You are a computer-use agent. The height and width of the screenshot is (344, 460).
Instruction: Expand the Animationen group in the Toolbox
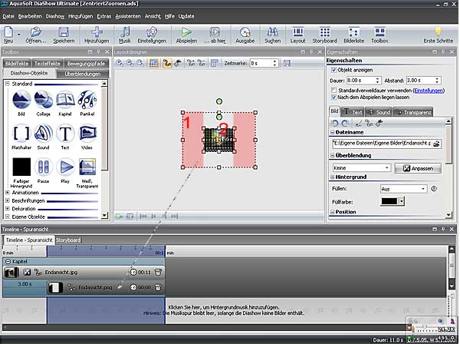click(7, 193)
